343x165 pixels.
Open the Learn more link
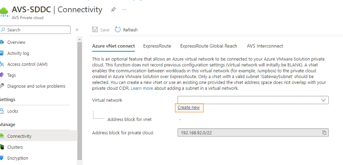click(142, 88)
